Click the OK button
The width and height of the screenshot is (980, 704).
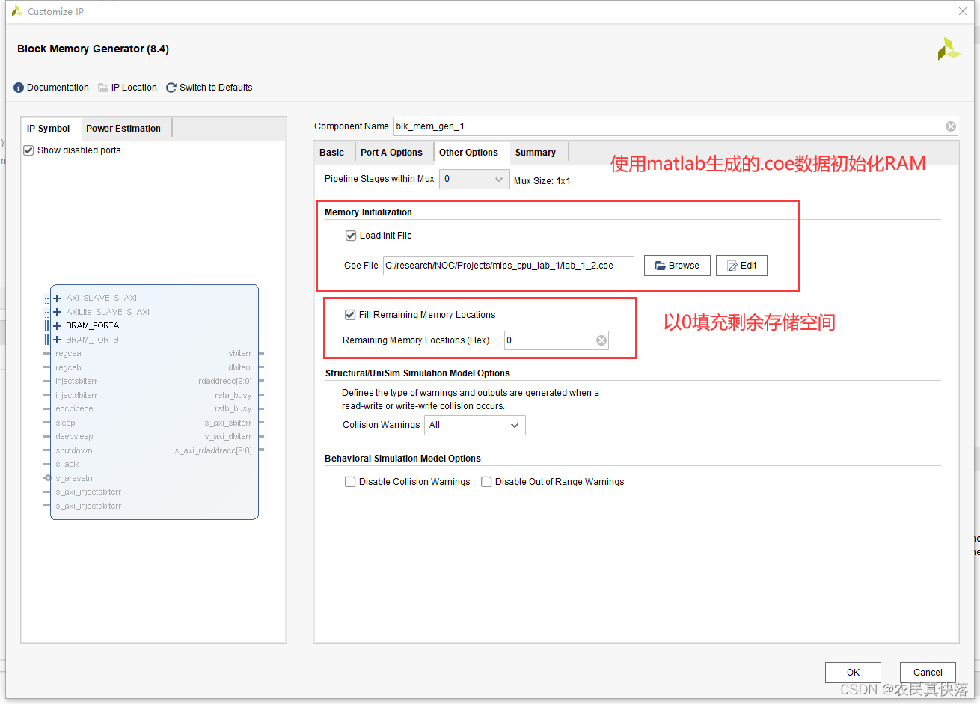853,672
